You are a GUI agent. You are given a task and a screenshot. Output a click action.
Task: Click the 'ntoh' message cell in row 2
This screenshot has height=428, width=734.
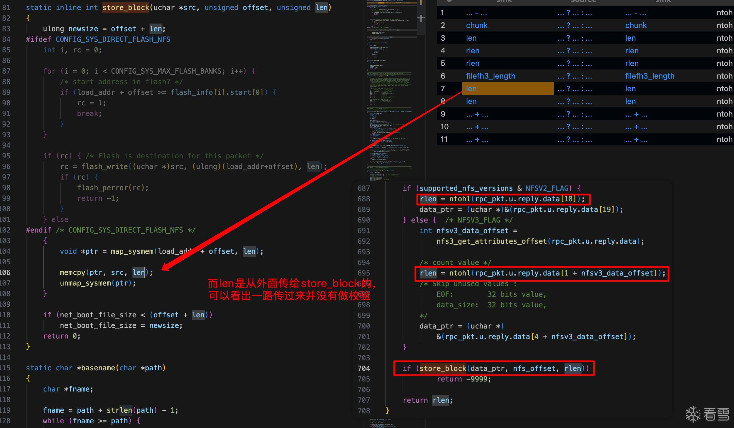point(725,26)
